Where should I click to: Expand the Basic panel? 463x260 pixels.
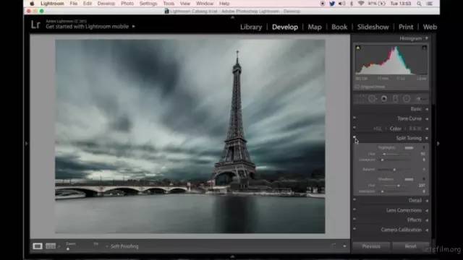pyautogui.click(x=427, y=109)
